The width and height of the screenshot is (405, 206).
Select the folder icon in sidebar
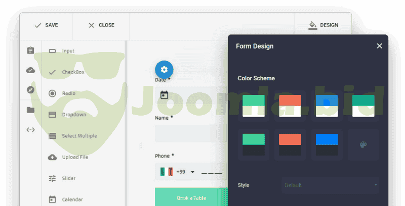click(x=30, y=110)
